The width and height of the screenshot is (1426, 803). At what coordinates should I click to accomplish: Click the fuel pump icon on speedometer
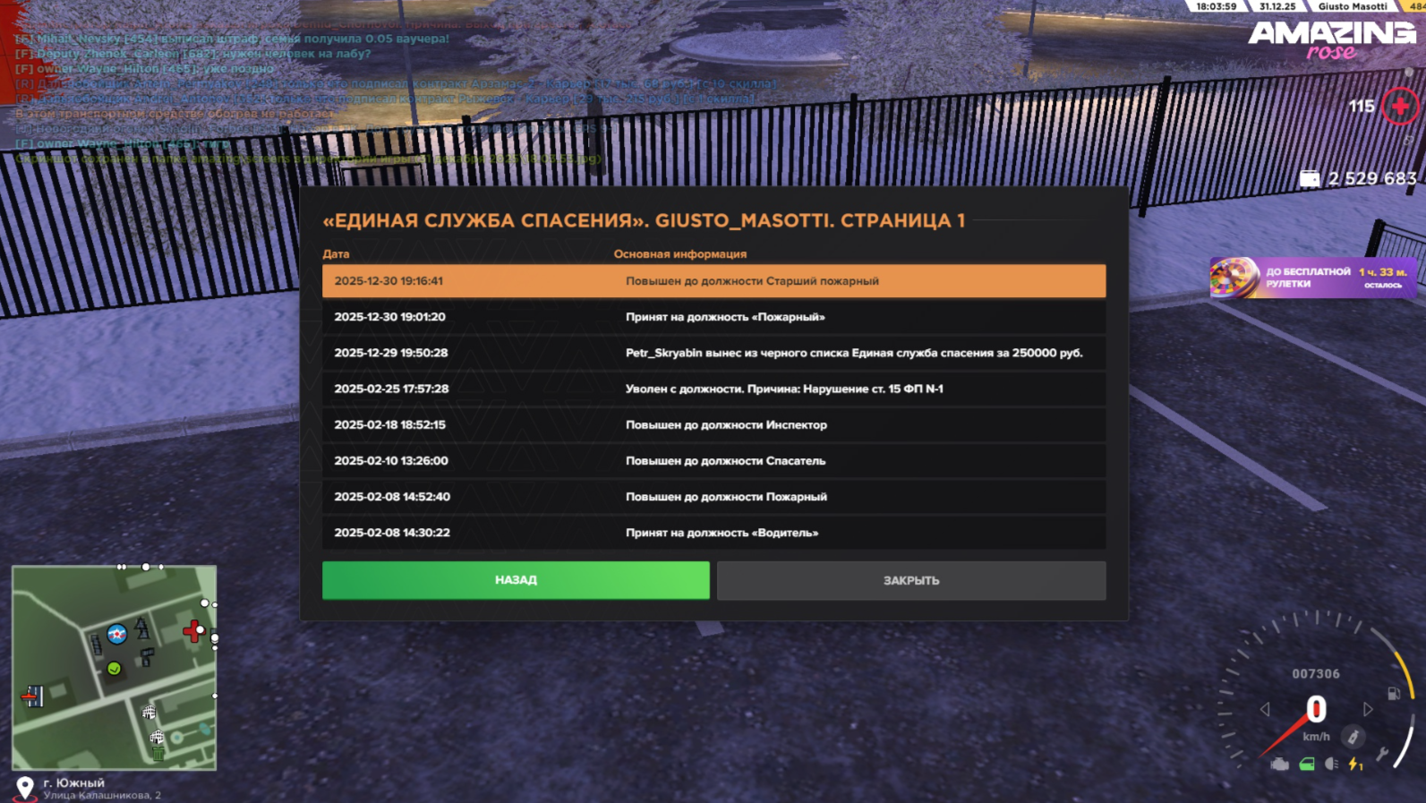[x=1393, y=693]
